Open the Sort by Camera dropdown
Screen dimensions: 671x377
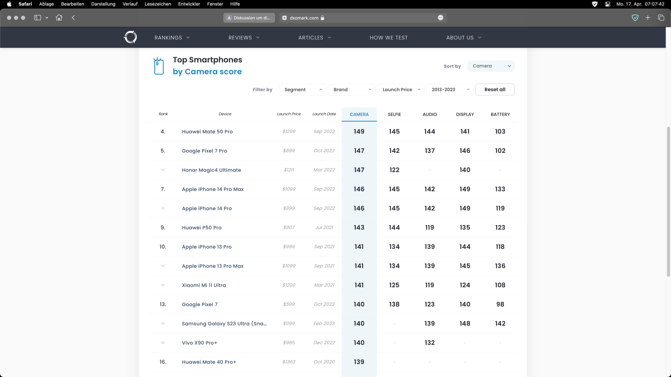491,66
